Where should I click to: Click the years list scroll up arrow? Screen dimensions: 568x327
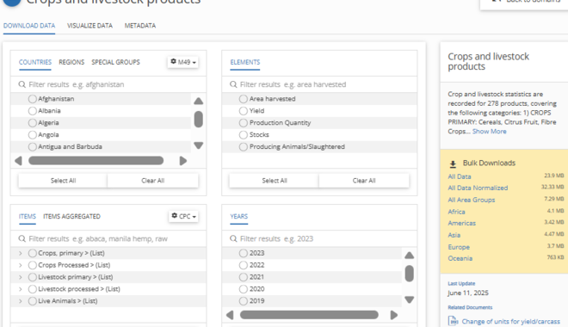[410, 256]
